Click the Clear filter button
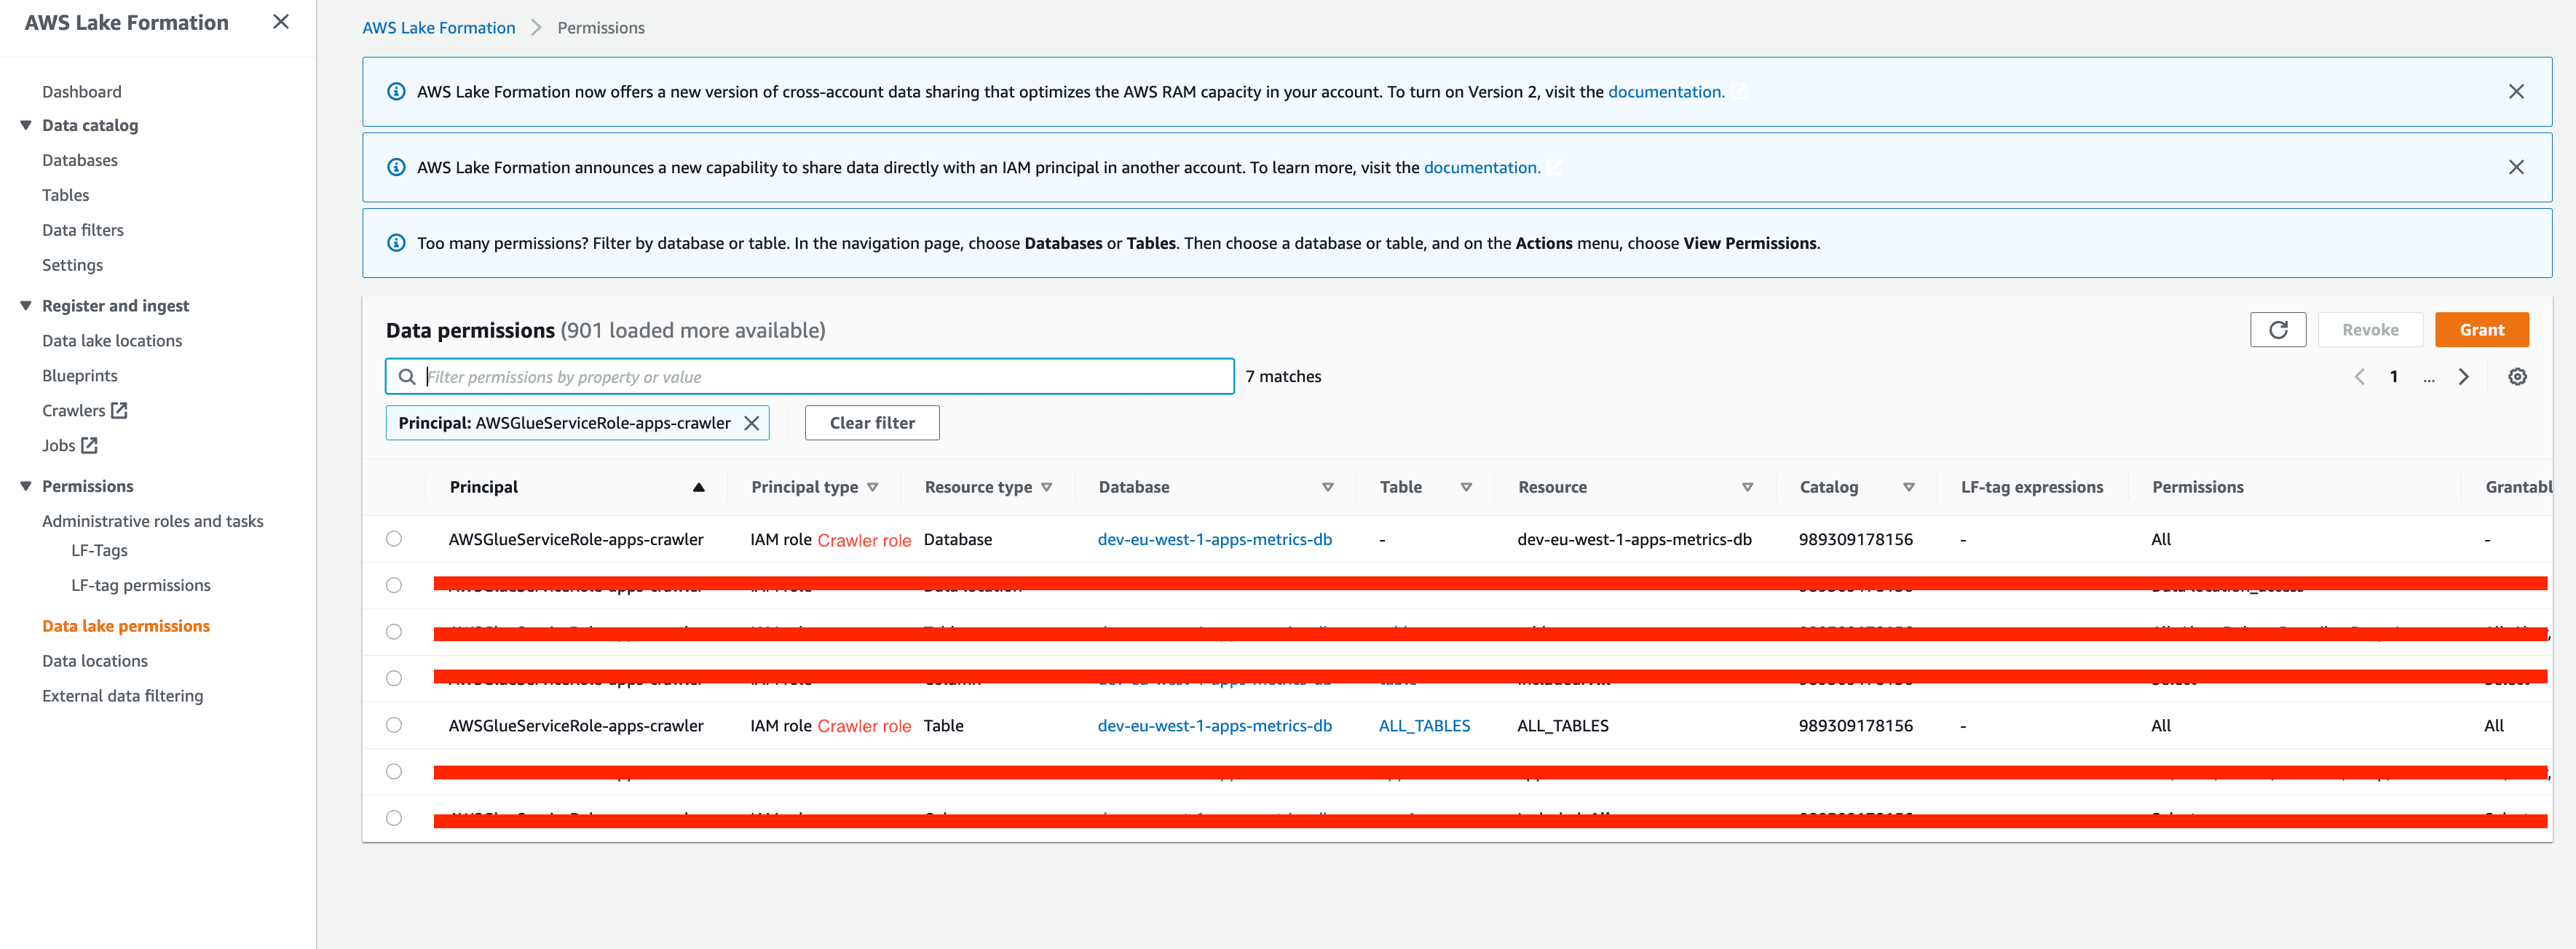 coord(871,423)
